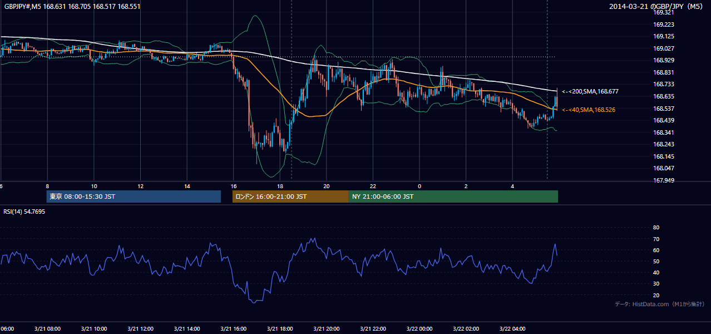Click the bottom date label 3/21 22:00
711x334 pixels.
(x=373, y=329)
